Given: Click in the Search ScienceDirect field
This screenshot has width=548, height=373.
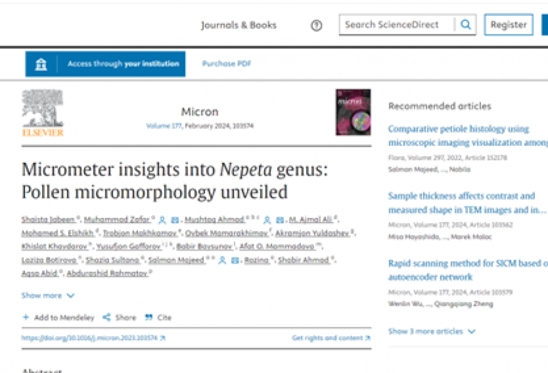Looking at the screenshot, I should [x=397, y=24].
